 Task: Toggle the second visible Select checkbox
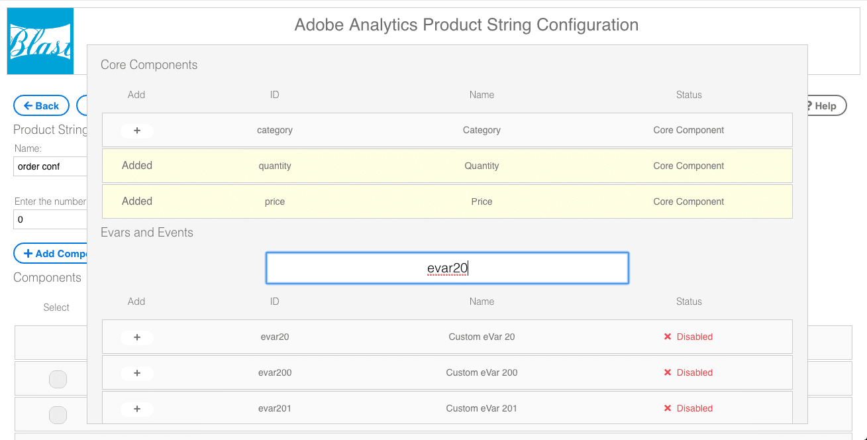click(58, 415)
